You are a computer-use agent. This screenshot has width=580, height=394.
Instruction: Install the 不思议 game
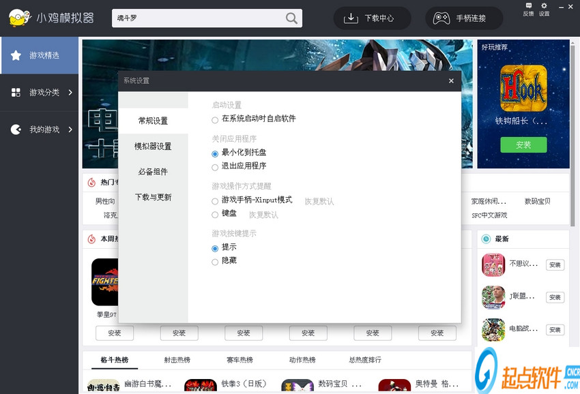pyautogui.click(x=555, y=265)
